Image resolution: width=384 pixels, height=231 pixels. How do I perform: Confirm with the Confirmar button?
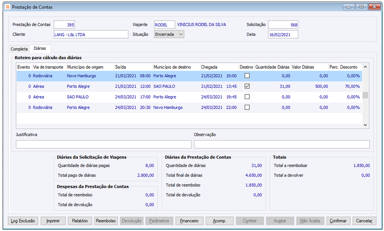pos(338,221)
